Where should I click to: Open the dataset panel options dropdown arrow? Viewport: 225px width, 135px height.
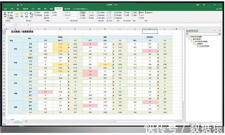[215, 31]
